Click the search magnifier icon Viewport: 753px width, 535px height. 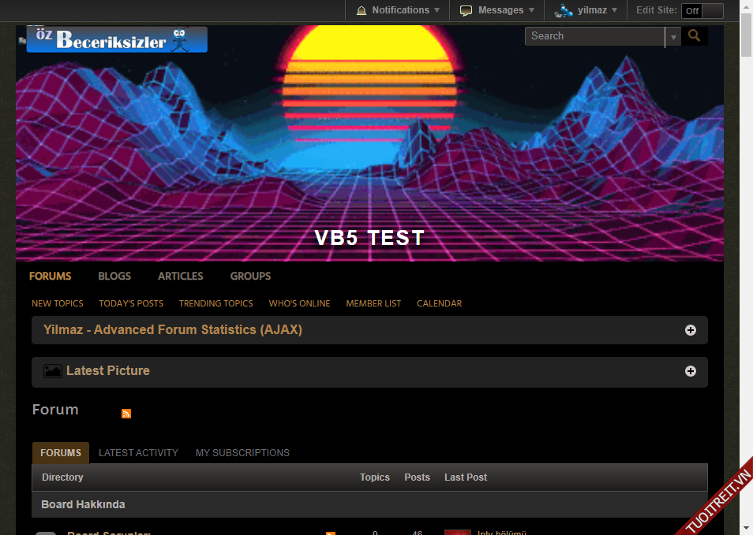click(695, 35)
